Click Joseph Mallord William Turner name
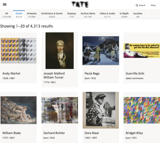 54,75
